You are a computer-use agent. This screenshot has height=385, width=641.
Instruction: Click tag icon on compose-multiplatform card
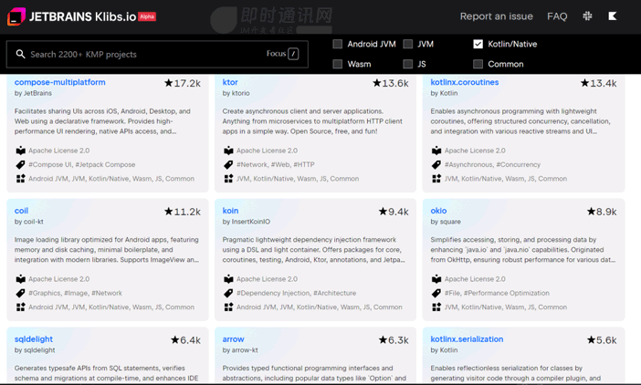pos(20,164)
